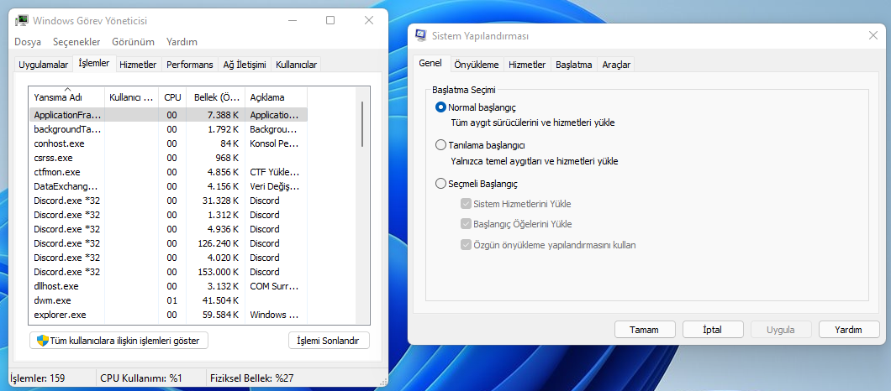Sort by Açıklama column header

[277, 97]
